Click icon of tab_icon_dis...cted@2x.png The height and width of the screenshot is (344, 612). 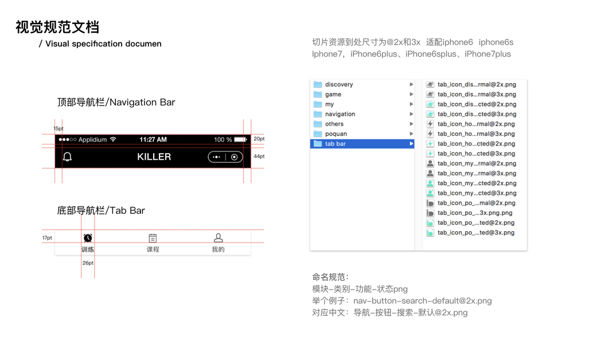[430, 104]
